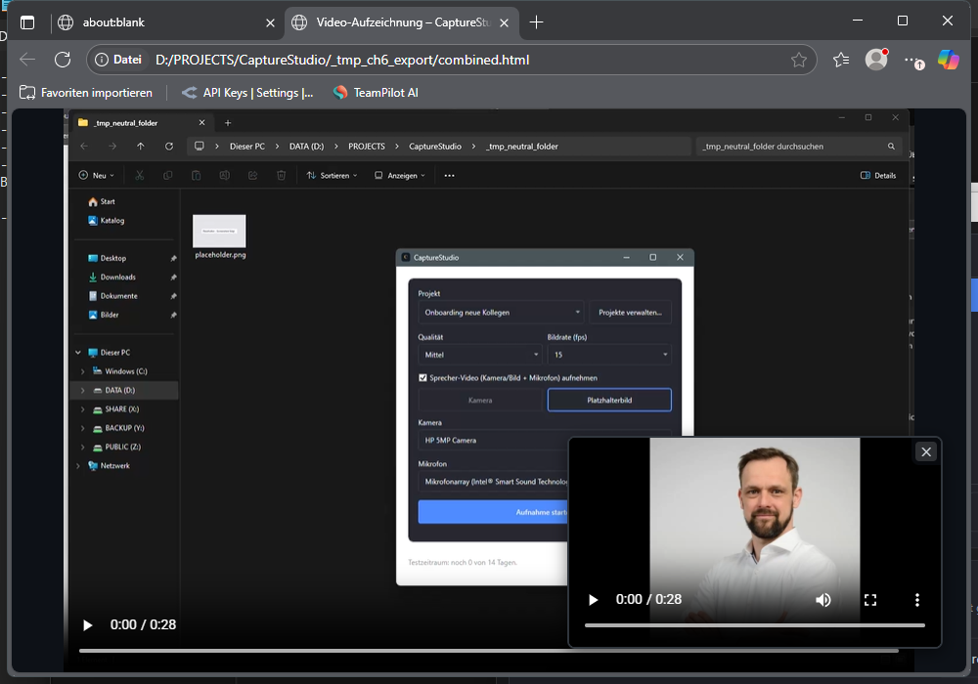This screenshot has width=978, height=684.
Task: Click the Explorer share icon
Action: pos(252,176)
